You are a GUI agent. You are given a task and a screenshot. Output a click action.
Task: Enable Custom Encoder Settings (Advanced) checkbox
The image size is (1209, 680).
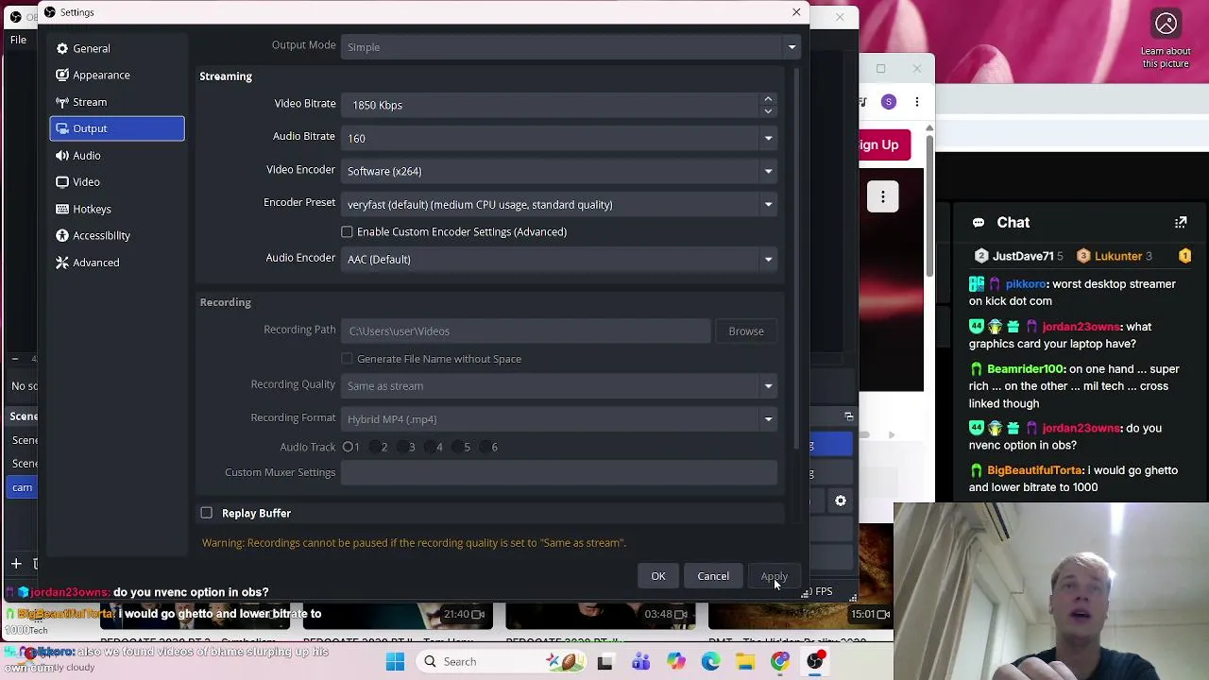(348, 231)
